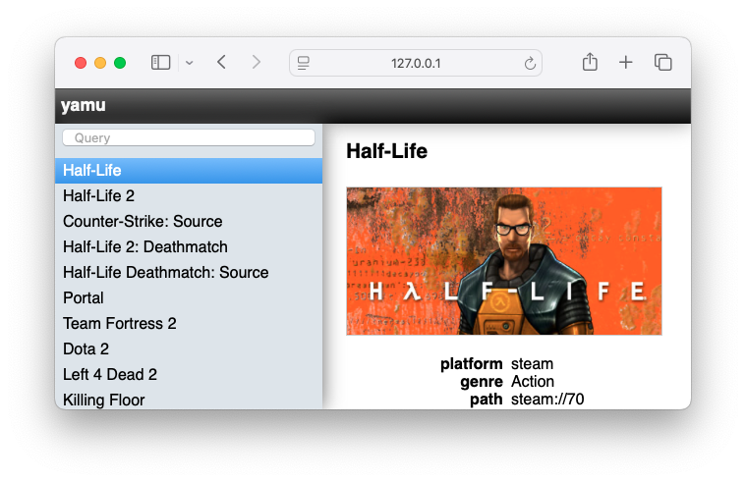Select Half-Life 2 in the list
The height and width of the screenshot is (482, 746).
(x=189, y=195)
